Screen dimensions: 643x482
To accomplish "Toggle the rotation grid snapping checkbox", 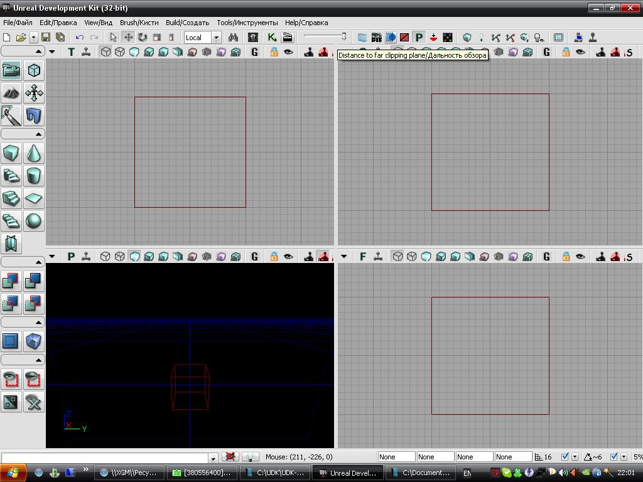I will coord(614,457).
